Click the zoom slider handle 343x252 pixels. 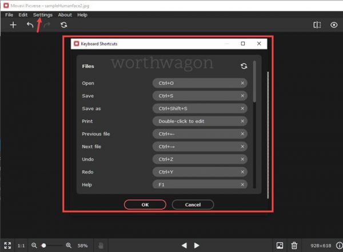point(43,245)
